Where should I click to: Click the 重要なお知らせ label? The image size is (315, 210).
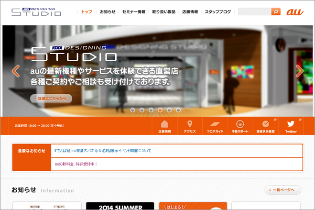click(x=32, y=151)
